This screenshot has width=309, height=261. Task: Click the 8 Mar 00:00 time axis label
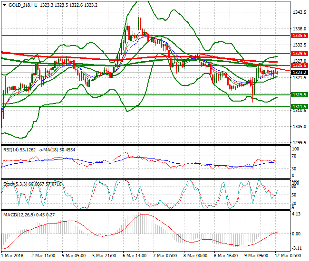(195, 256)
